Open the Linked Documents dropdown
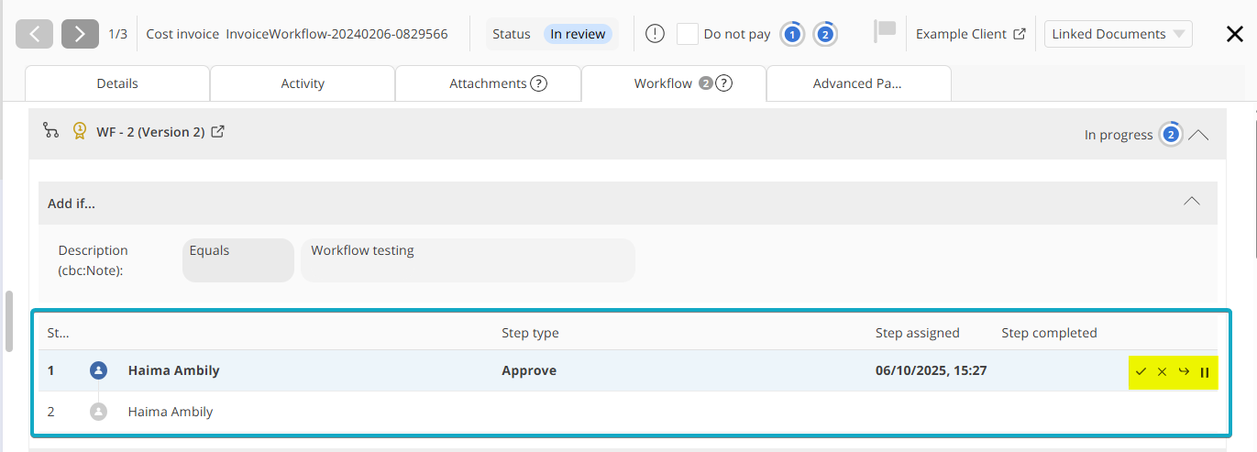Viewport: 1257px width, 452px height. point(1118,34)
